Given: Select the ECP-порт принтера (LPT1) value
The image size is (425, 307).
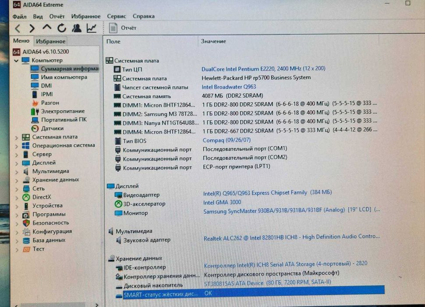Looking at the screenshot, I should [236, 167].
